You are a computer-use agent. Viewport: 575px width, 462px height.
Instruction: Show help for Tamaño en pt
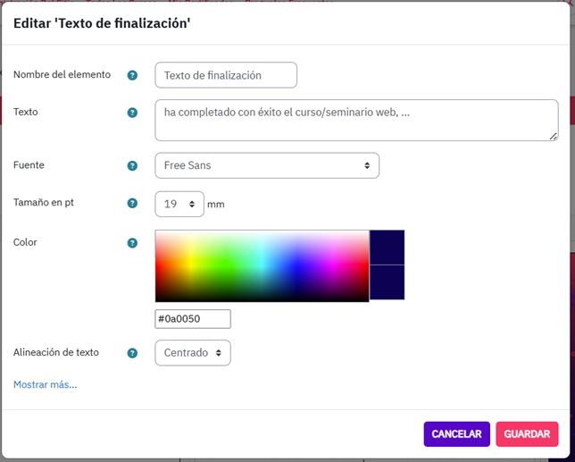[x=132, y=204]
